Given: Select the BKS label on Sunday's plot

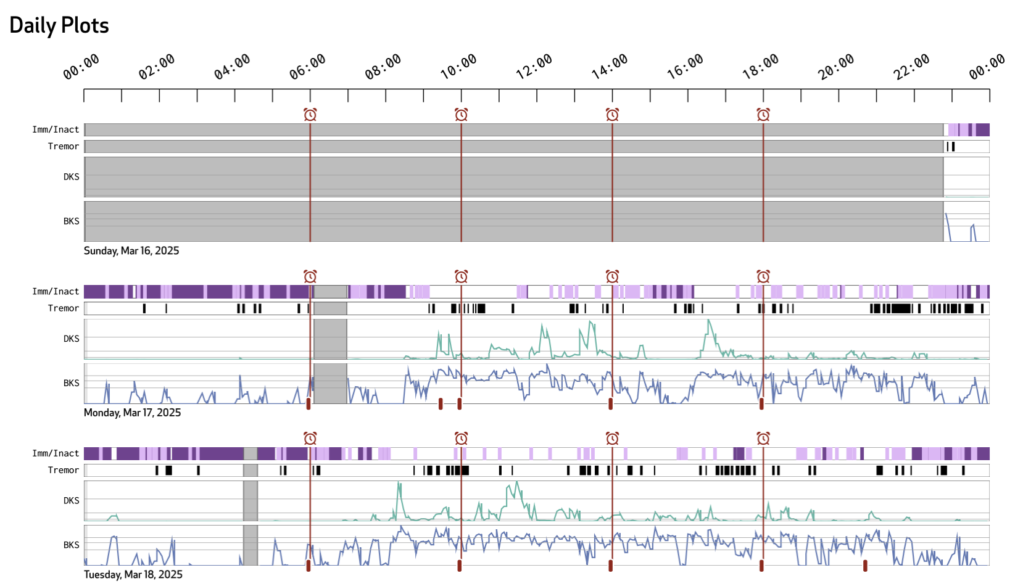Looking at the screenshot, I should 72,221.
